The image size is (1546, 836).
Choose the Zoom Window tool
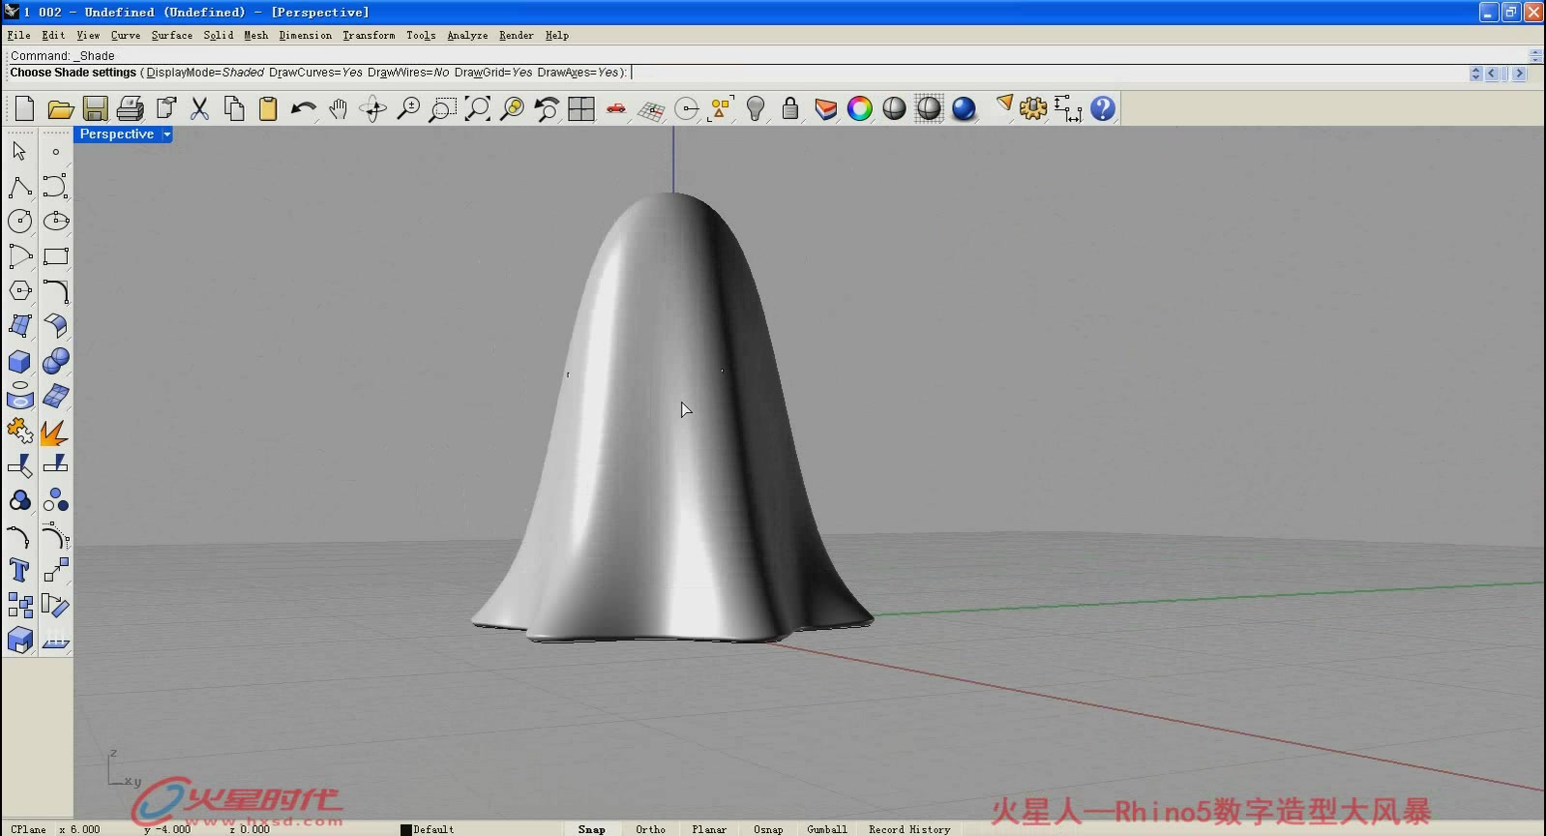point(442,108)
